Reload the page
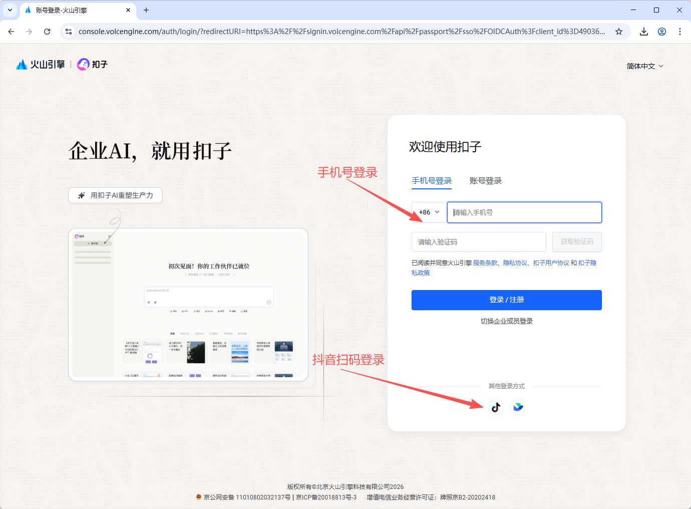 click(x=47, y=32)
